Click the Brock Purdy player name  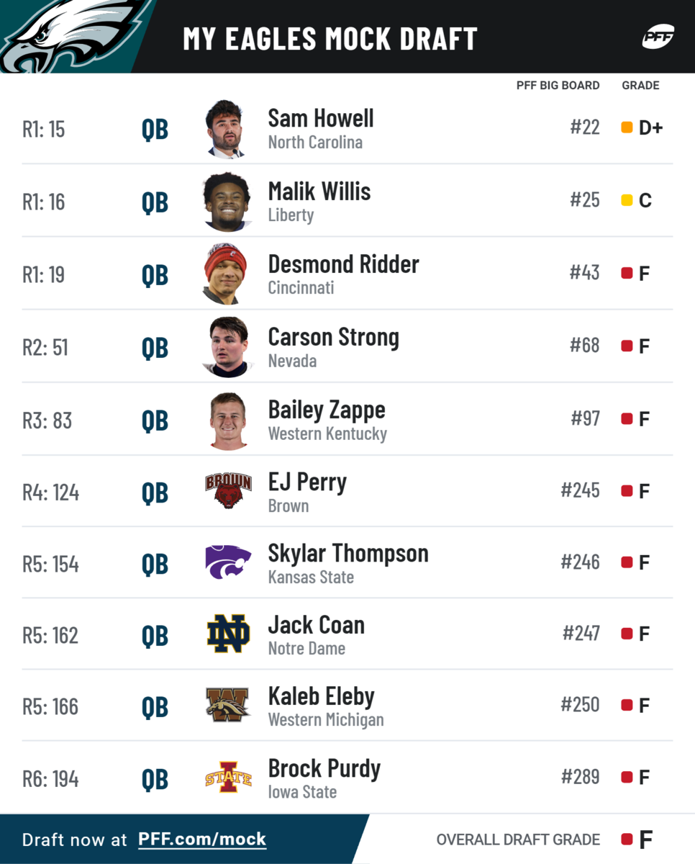point(324,768)
